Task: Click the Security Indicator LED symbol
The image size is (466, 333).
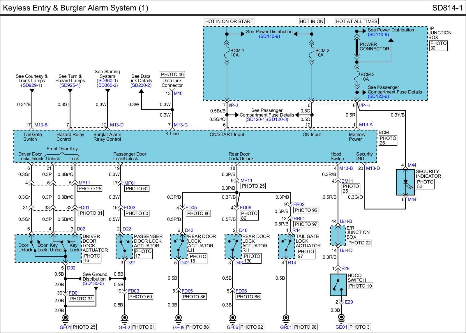Action: tap(405, 182)
